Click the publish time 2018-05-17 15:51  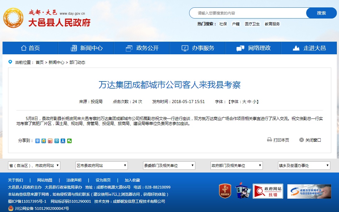pos(188,102)
